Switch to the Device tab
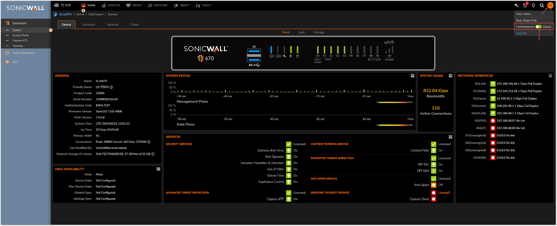Image resolution: width=557 pixels, height=226 pixels. pyautogui.click(x=66, y=24)
